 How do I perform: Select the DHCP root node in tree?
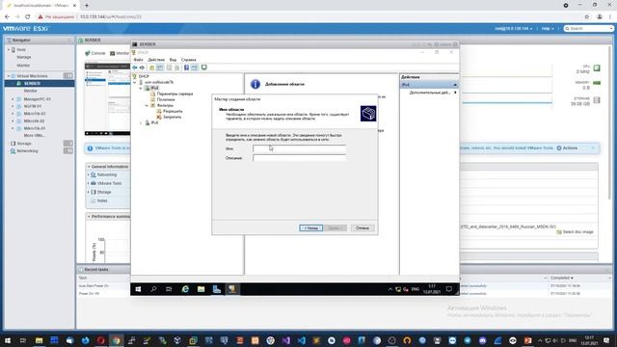144,76
